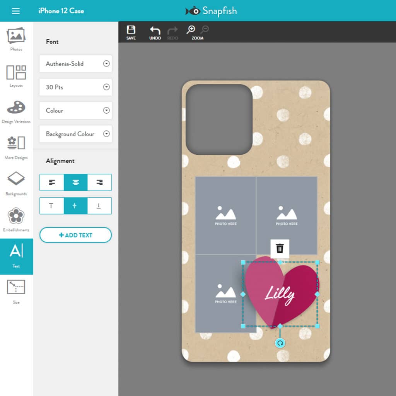
Task: Switch to the Text tab
Action: pos(16,256)
